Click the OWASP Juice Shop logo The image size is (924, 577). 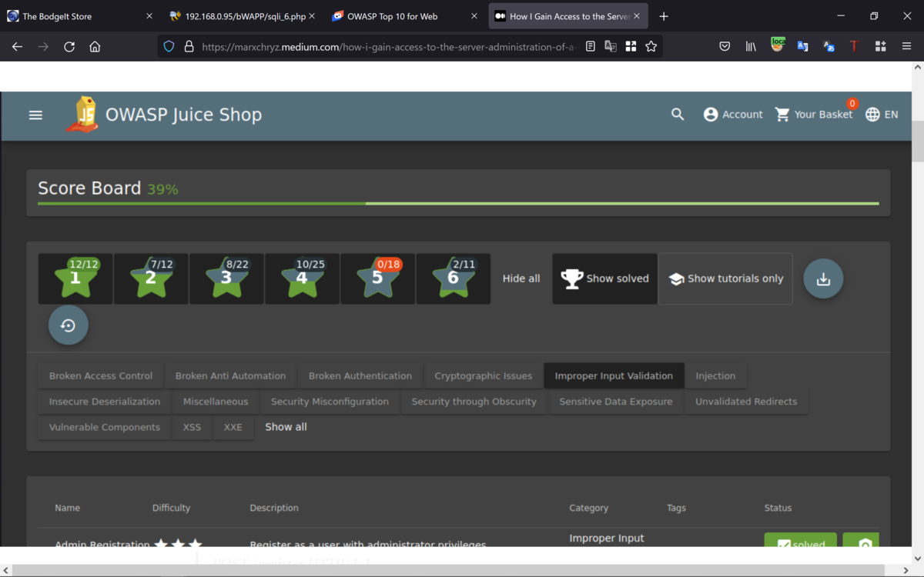(x=83, y=114)
